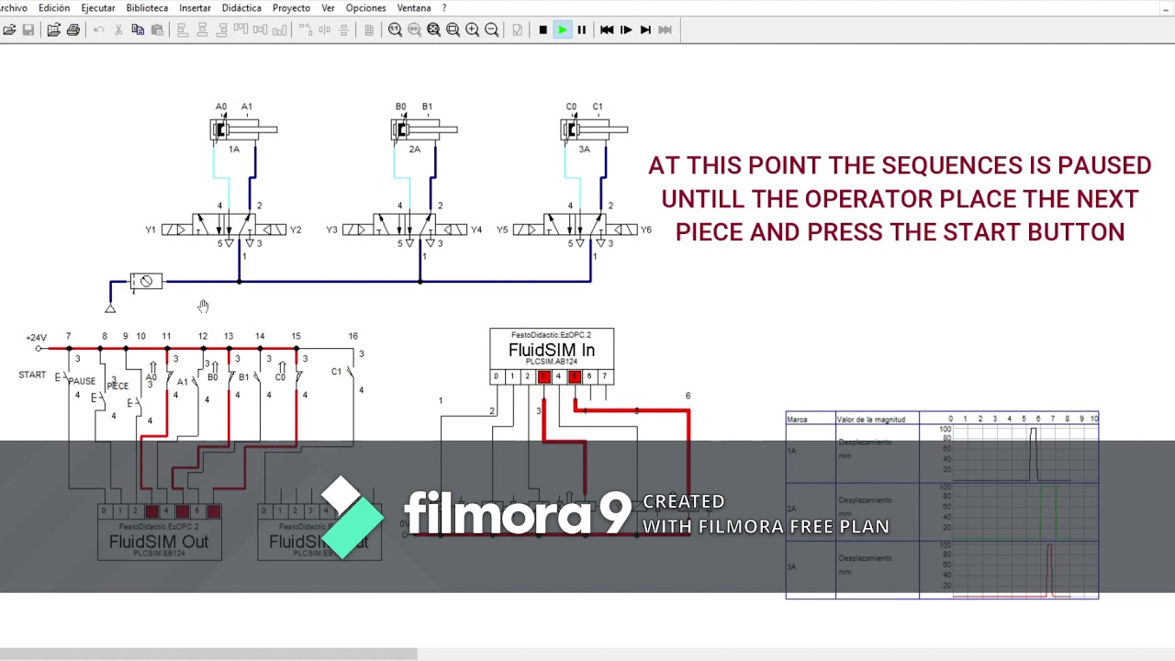Click the Mirror horizontally icon

tap(324, 30)
